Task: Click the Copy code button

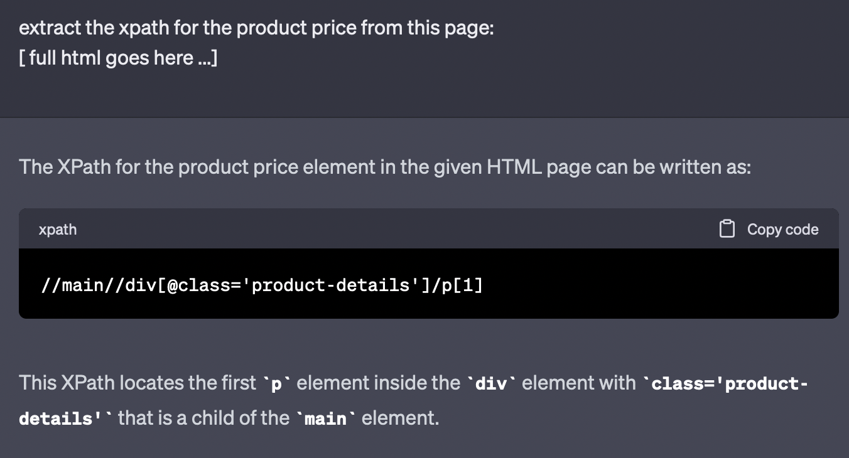Action: tap(767, 229)
